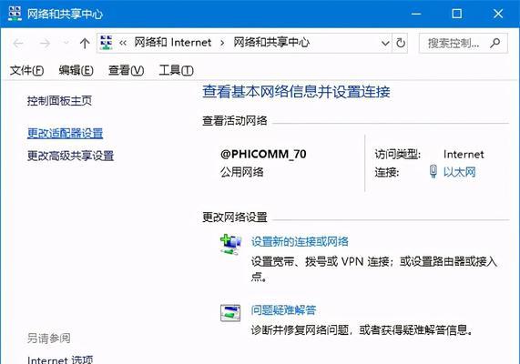This screenshot has width=520, height=364.
Task: Expand breadcrumb chevrons before 网络和 Internet
Action: (123, 43)
